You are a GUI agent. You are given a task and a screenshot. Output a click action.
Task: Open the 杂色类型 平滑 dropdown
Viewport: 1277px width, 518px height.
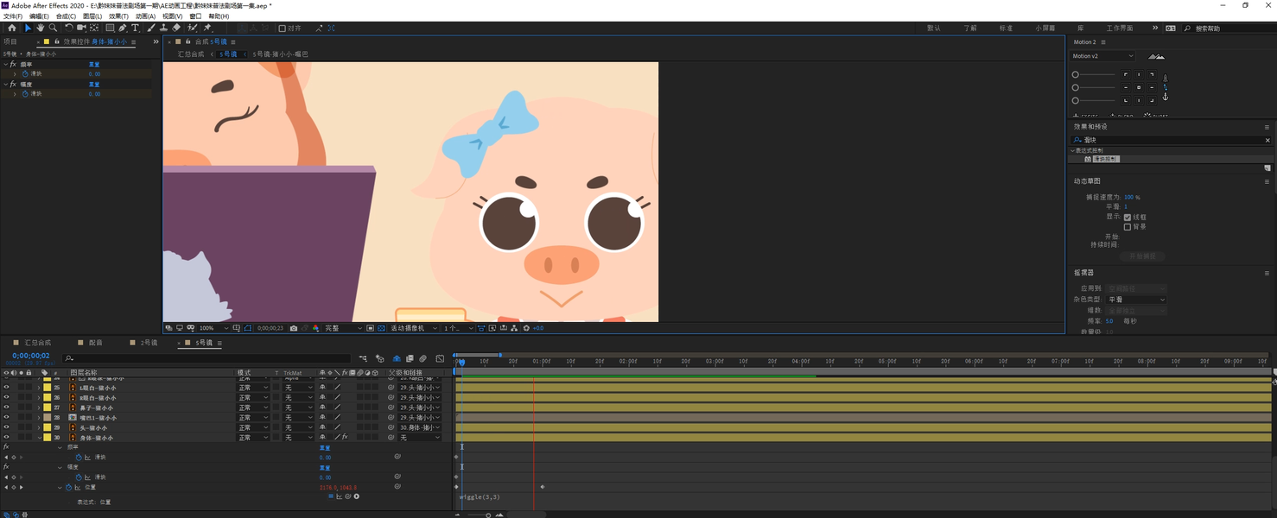point(1136,300)
